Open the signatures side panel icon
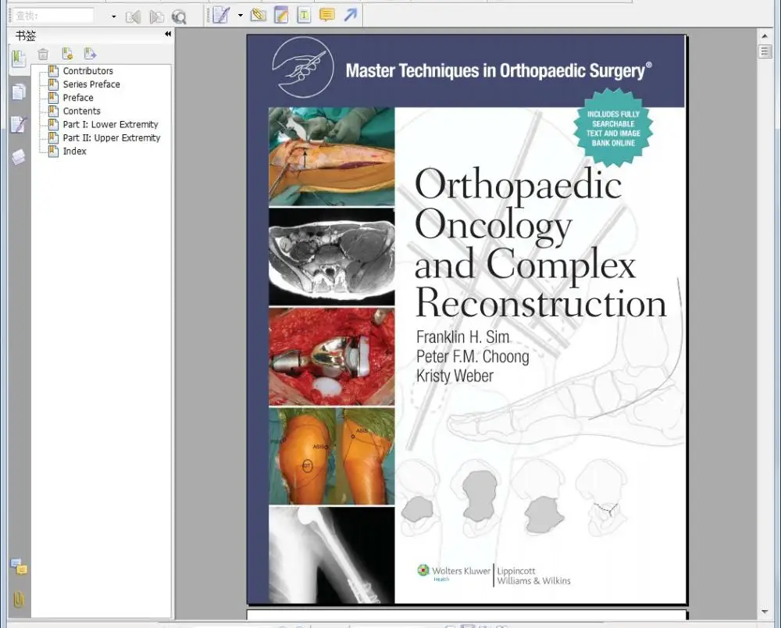The height and width of the screenshot is (628, 781). 19,124
